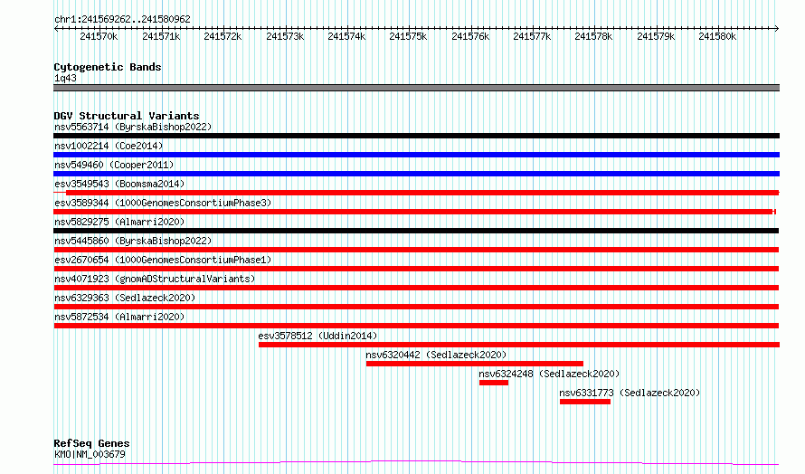Click the blue bar under nsv1002214
This screenshot has width=805, height=474.
(416, 155)
